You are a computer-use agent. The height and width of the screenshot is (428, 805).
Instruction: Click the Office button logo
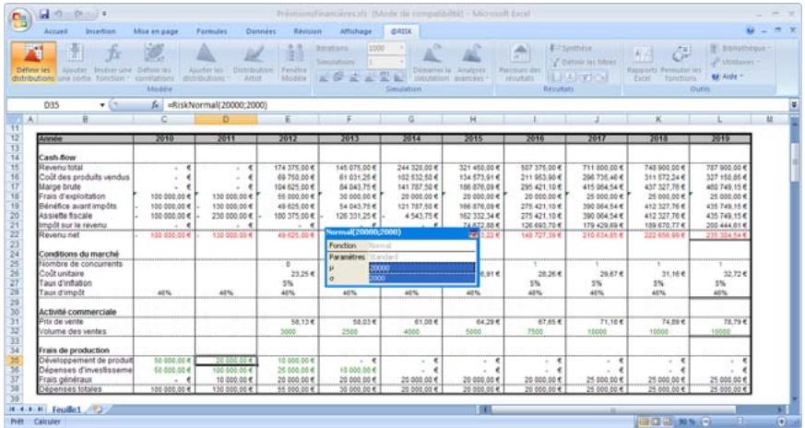coord(17,19)
